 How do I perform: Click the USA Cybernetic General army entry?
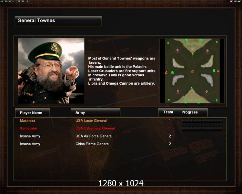click(95, 128)
